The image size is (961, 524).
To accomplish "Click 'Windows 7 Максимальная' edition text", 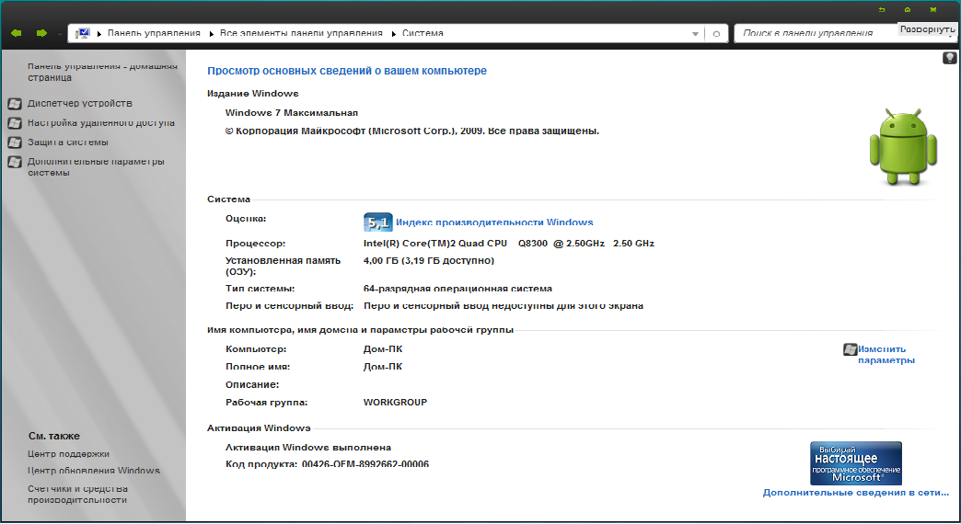I will (292, 113).
